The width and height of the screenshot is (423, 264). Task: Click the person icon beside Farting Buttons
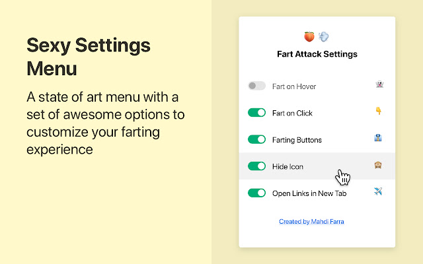point(379,139)
